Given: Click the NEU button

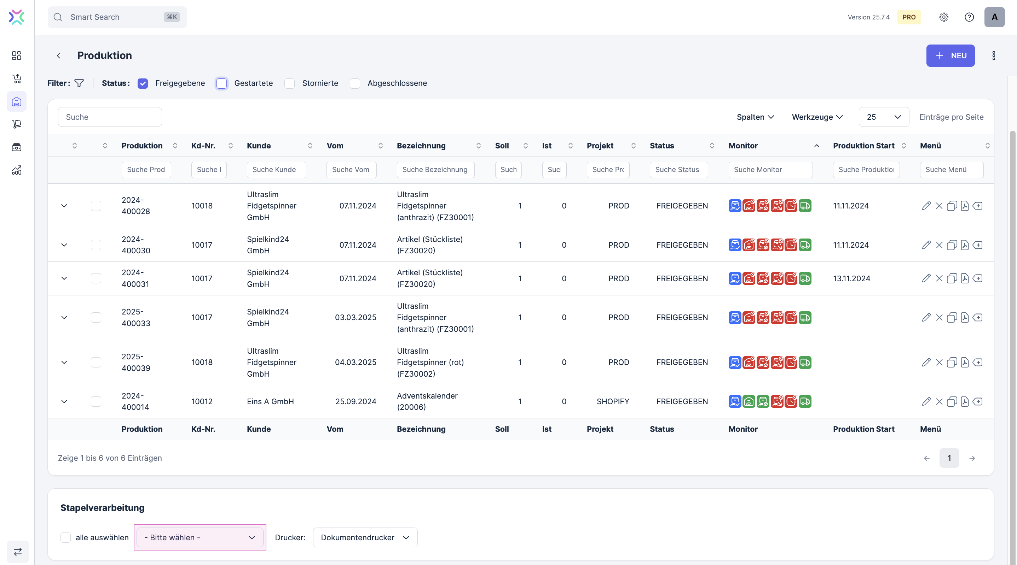Looking at the screenshot, I should 950,55.
